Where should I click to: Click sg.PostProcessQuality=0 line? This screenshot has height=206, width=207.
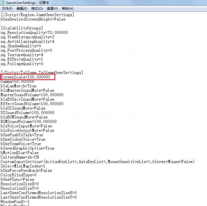[27, 50]
